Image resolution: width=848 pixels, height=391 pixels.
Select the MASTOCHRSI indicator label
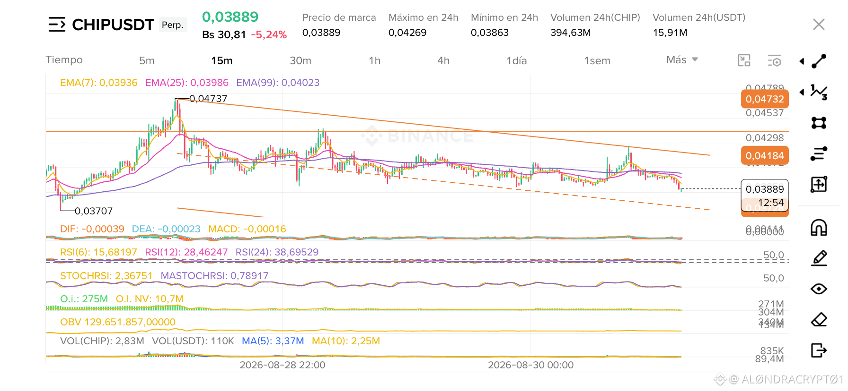[x=215, y=276]
